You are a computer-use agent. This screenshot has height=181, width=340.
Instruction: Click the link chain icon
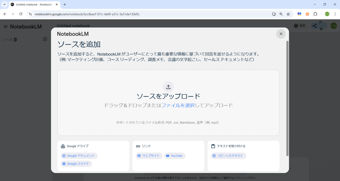coord(138,146)
